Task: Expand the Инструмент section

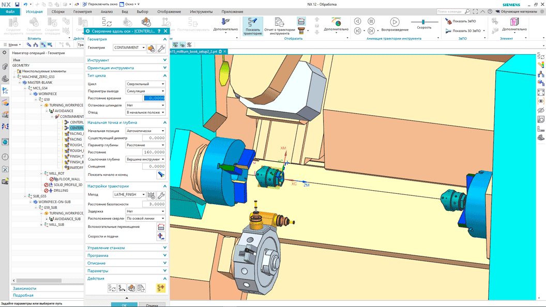Action: pos(127,60)
